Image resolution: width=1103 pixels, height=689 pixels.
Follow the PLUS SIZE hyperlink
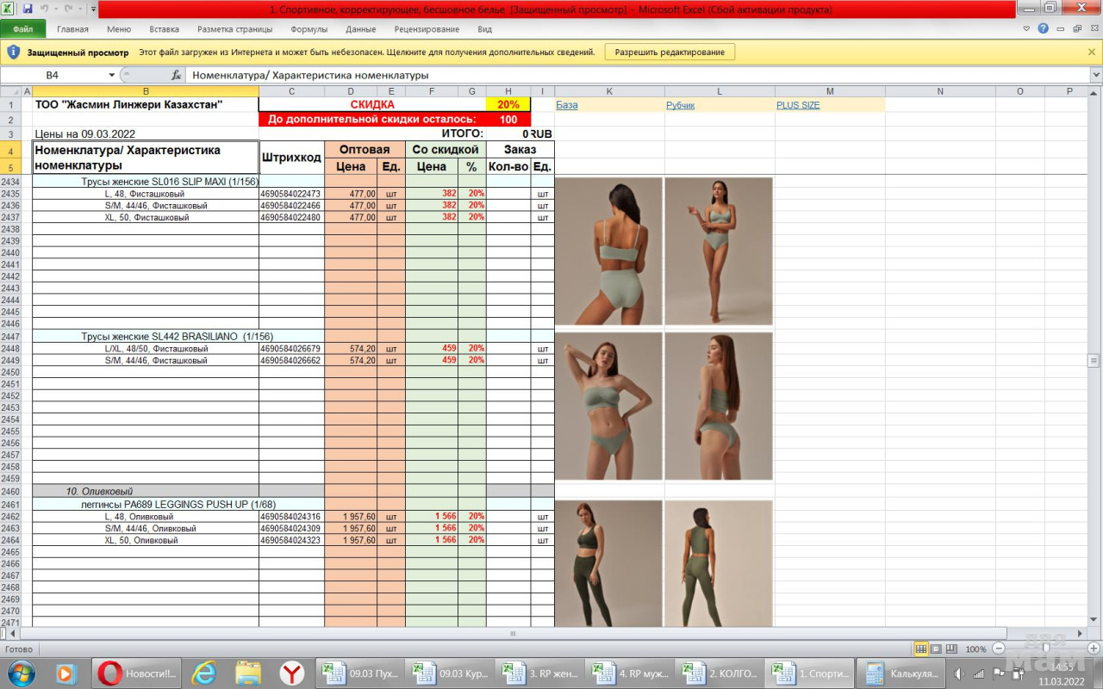797,105
